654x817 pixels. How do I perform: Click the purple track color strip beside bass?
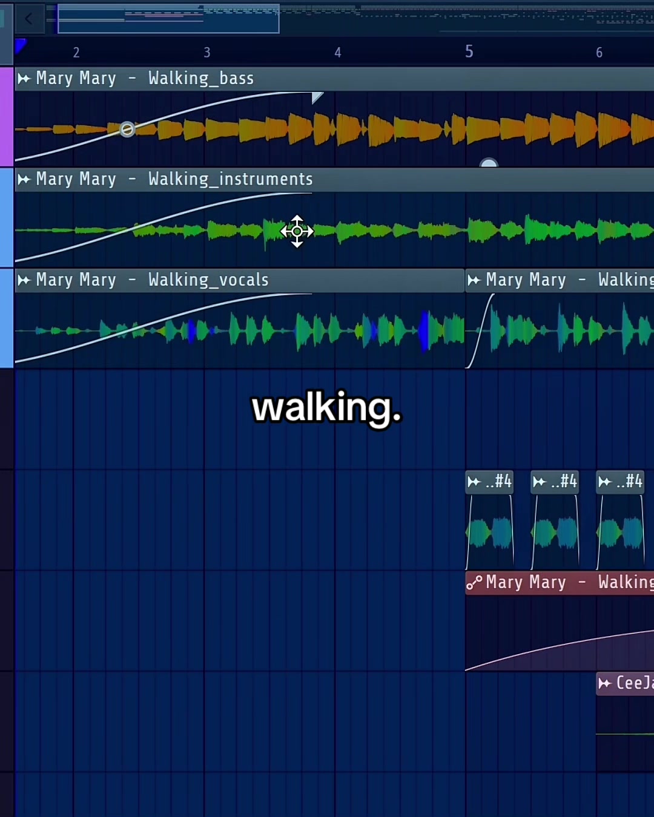[7, 117]
